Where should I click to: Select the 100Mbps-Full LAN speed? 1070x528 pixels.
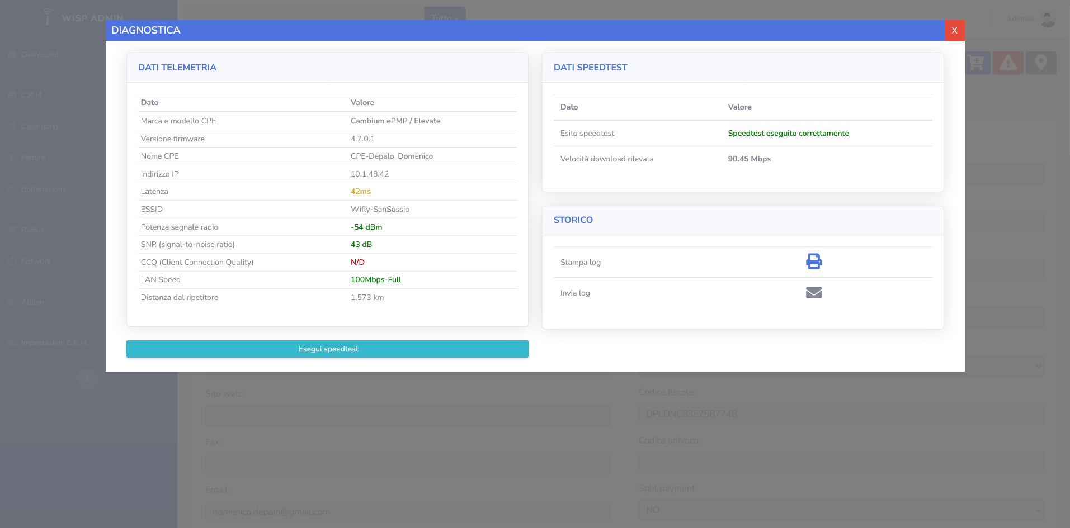(x=376, y=279)
